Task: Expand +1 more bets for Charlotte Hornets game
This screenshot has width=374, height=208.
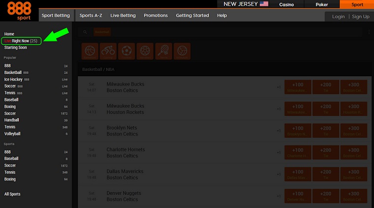Action: (279, 152)
